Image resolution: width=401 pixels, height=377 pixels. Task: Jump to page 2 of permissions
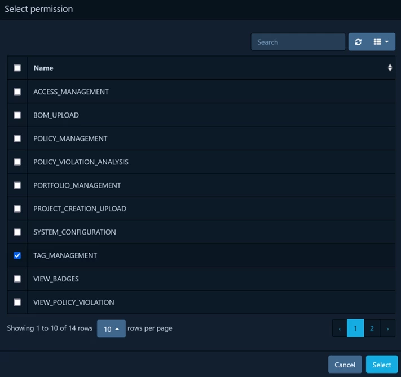[372, 328]
